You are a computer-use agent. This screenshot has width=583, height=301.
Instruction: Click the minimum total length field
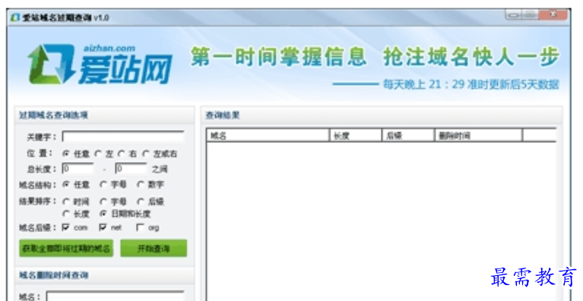(x=78, y=169)
